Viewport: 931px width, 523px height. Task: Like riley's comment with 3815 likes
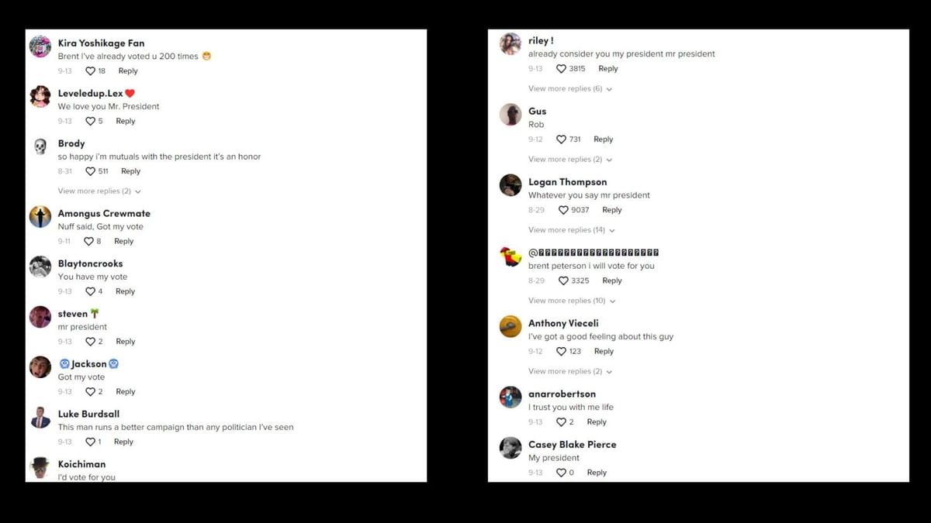(561, 69)
